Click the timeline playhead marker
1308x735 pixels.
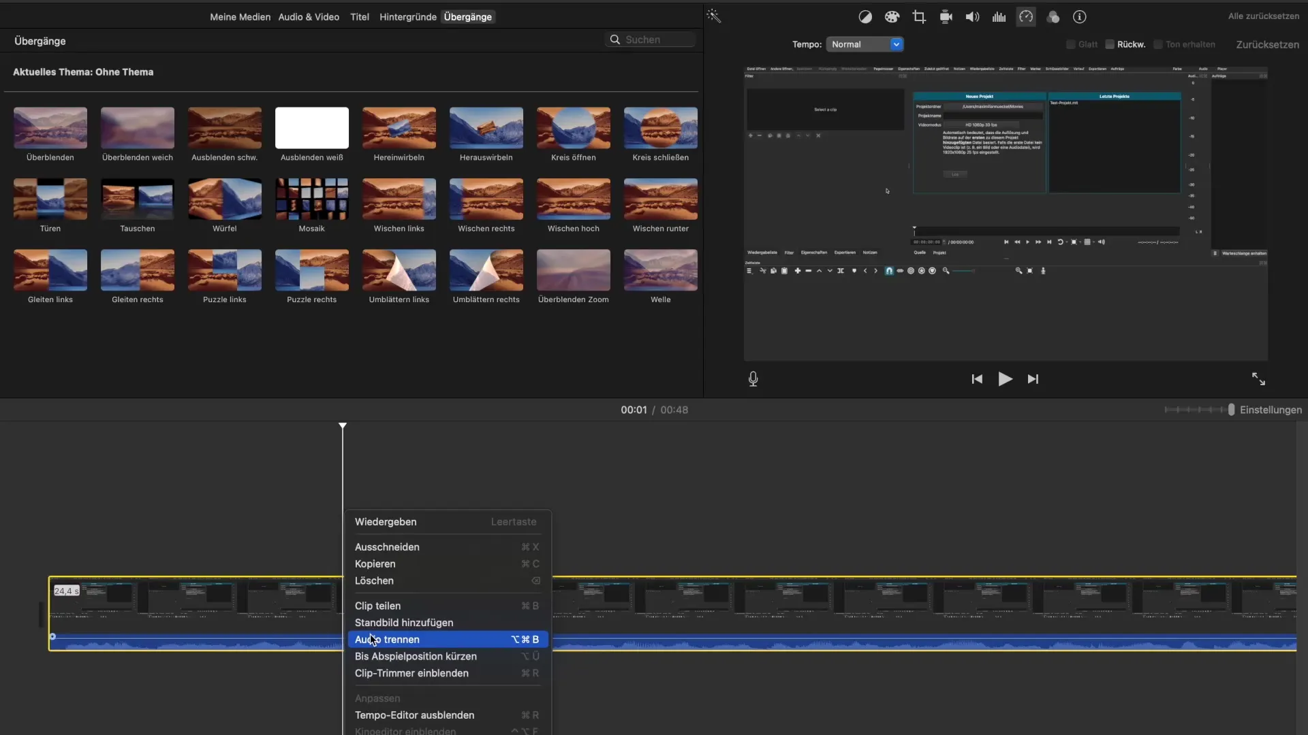343,425
